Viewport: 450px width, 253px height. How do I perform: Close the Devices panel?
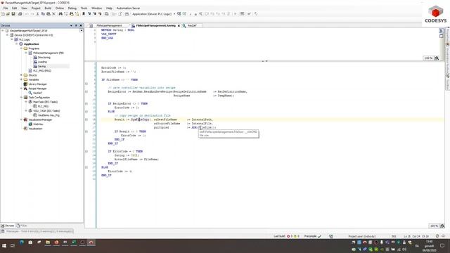(81, 25)
